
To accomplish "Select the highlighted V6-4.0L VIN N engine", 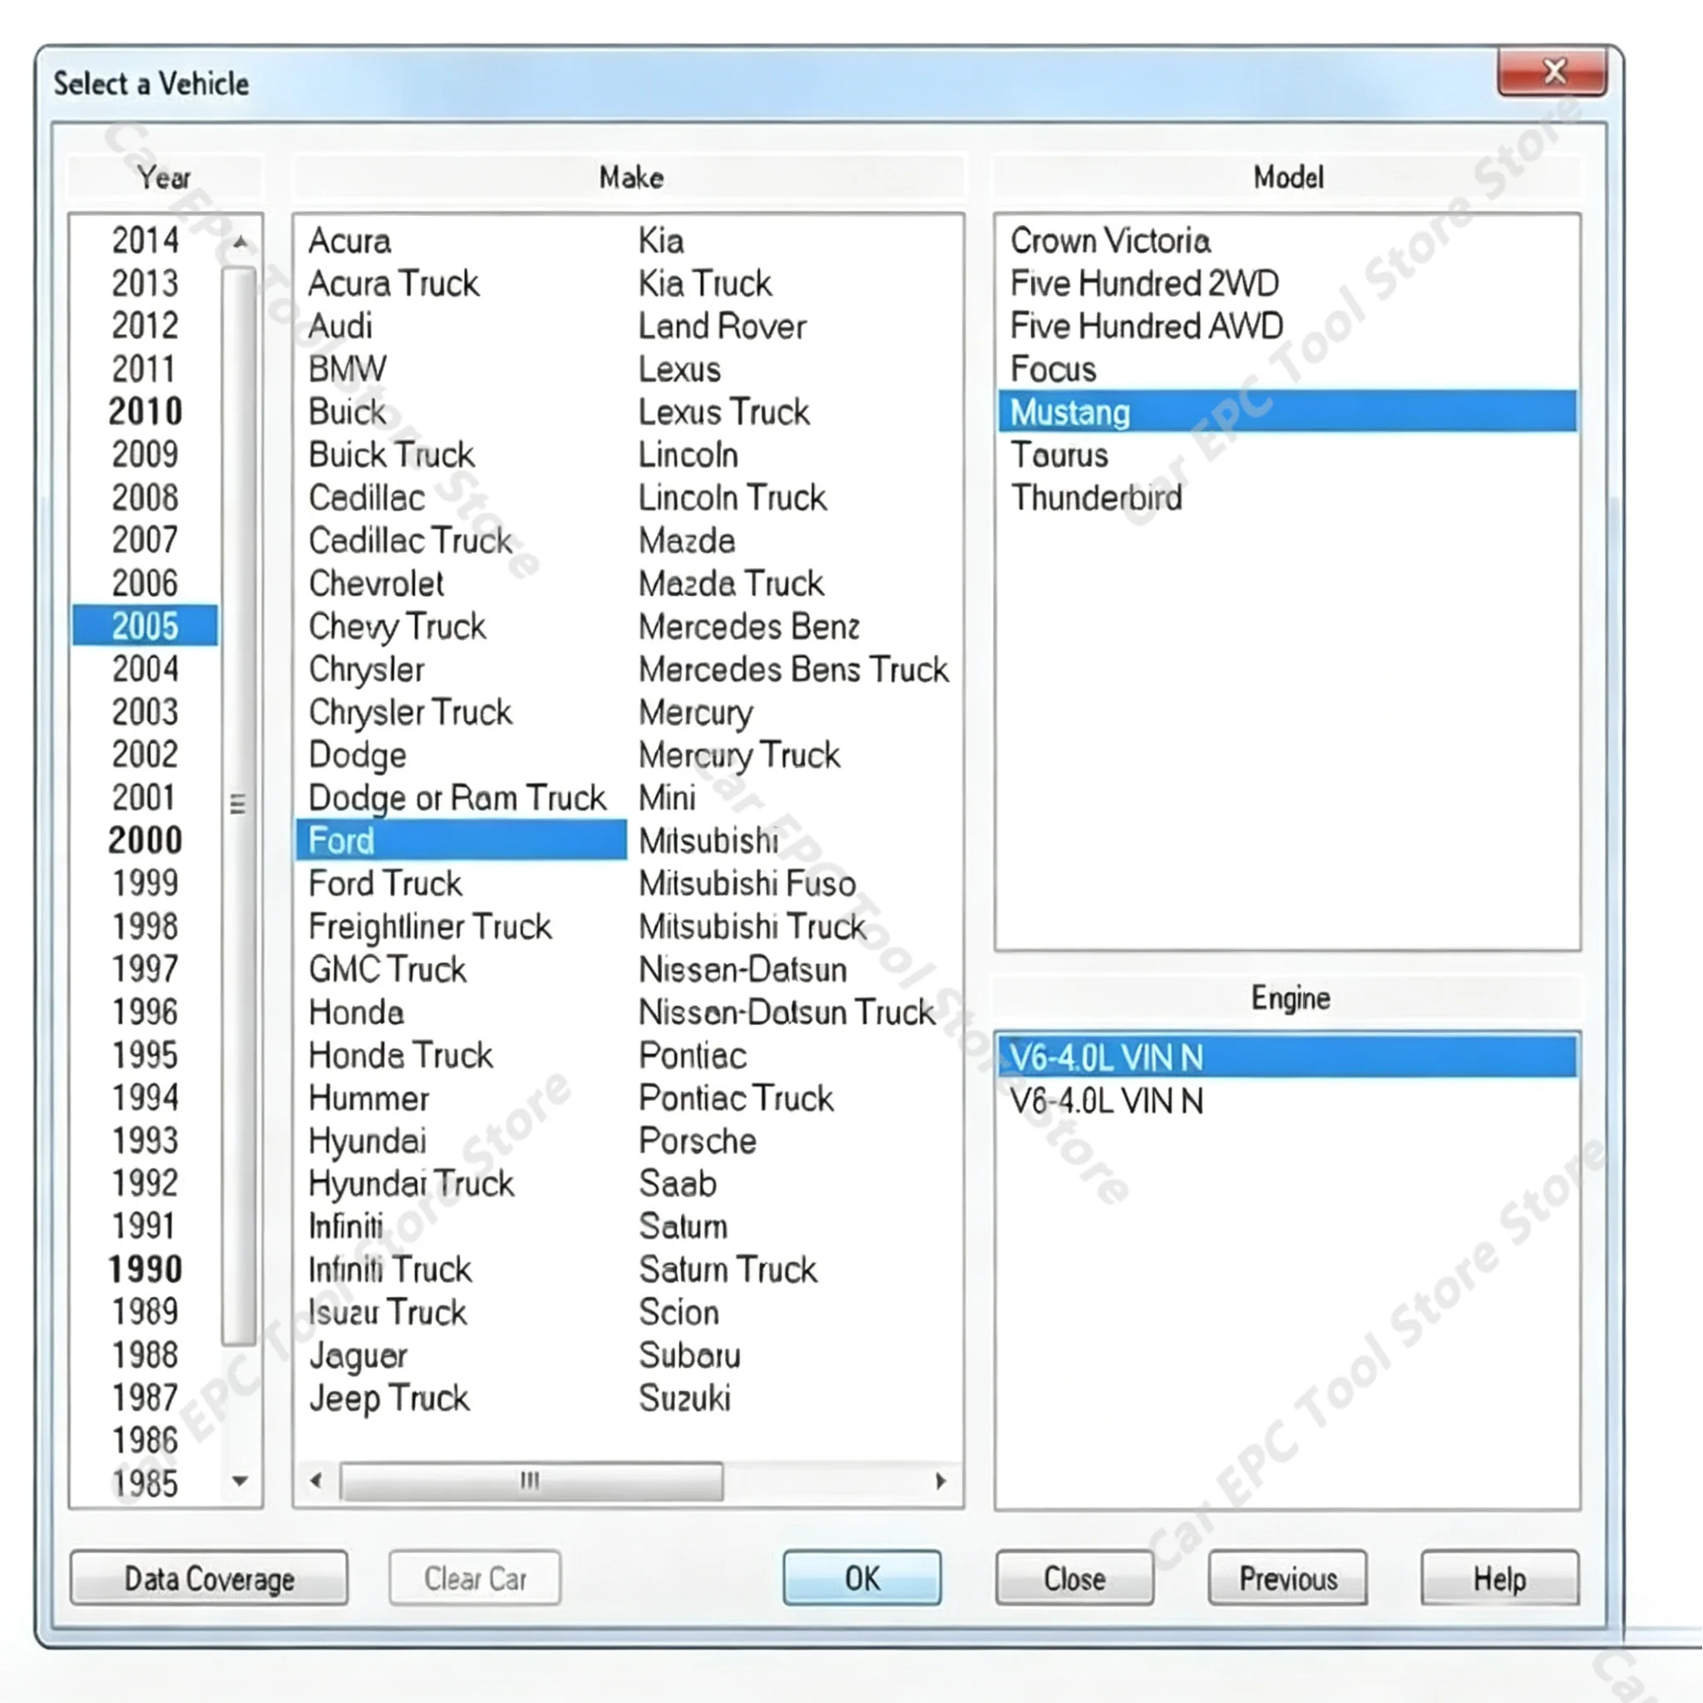I will click(1288, 1057).
